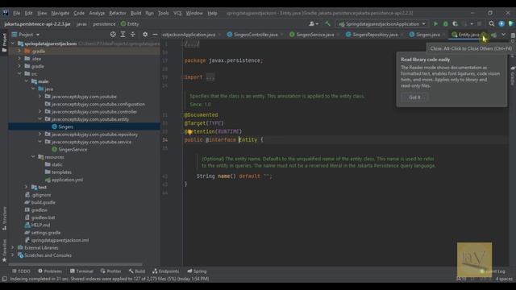Click the Collapse All icon in Project panel
The image size is (516, 290).
132,34
